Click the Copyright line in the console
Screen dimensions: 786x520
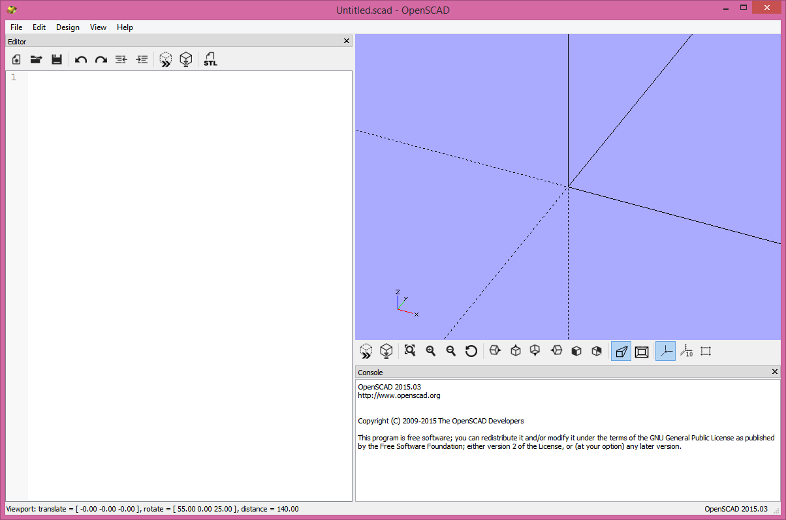tap(441, 421)
